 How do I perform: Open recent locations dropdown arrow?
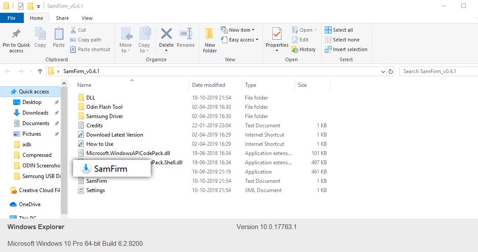pos(31,71)
